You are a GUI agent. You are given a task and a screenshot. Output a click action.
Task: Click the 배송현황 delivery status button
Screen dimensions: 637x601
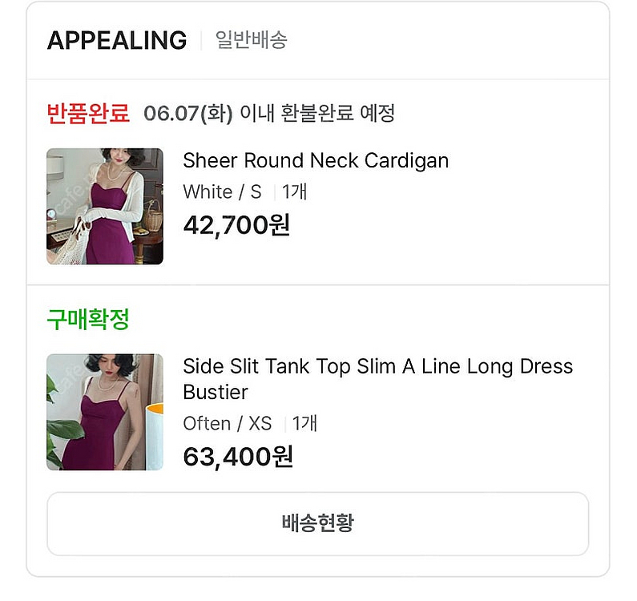click(x=317, y=524)
